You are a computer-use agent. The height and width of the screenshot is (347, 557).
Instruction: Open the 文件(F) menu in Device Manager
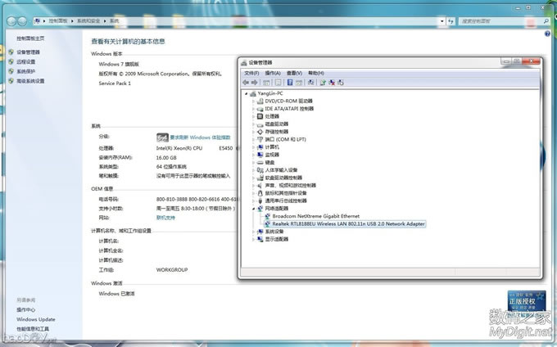pyautogui.click(x=251, y=73)
